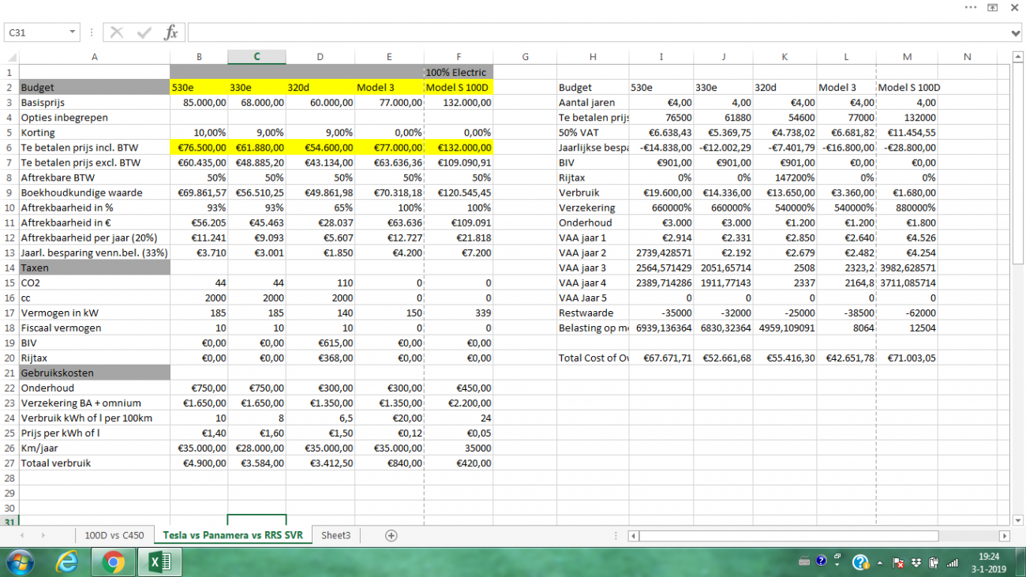Click the Verzekering BA + omnium label

click(95, 403)
